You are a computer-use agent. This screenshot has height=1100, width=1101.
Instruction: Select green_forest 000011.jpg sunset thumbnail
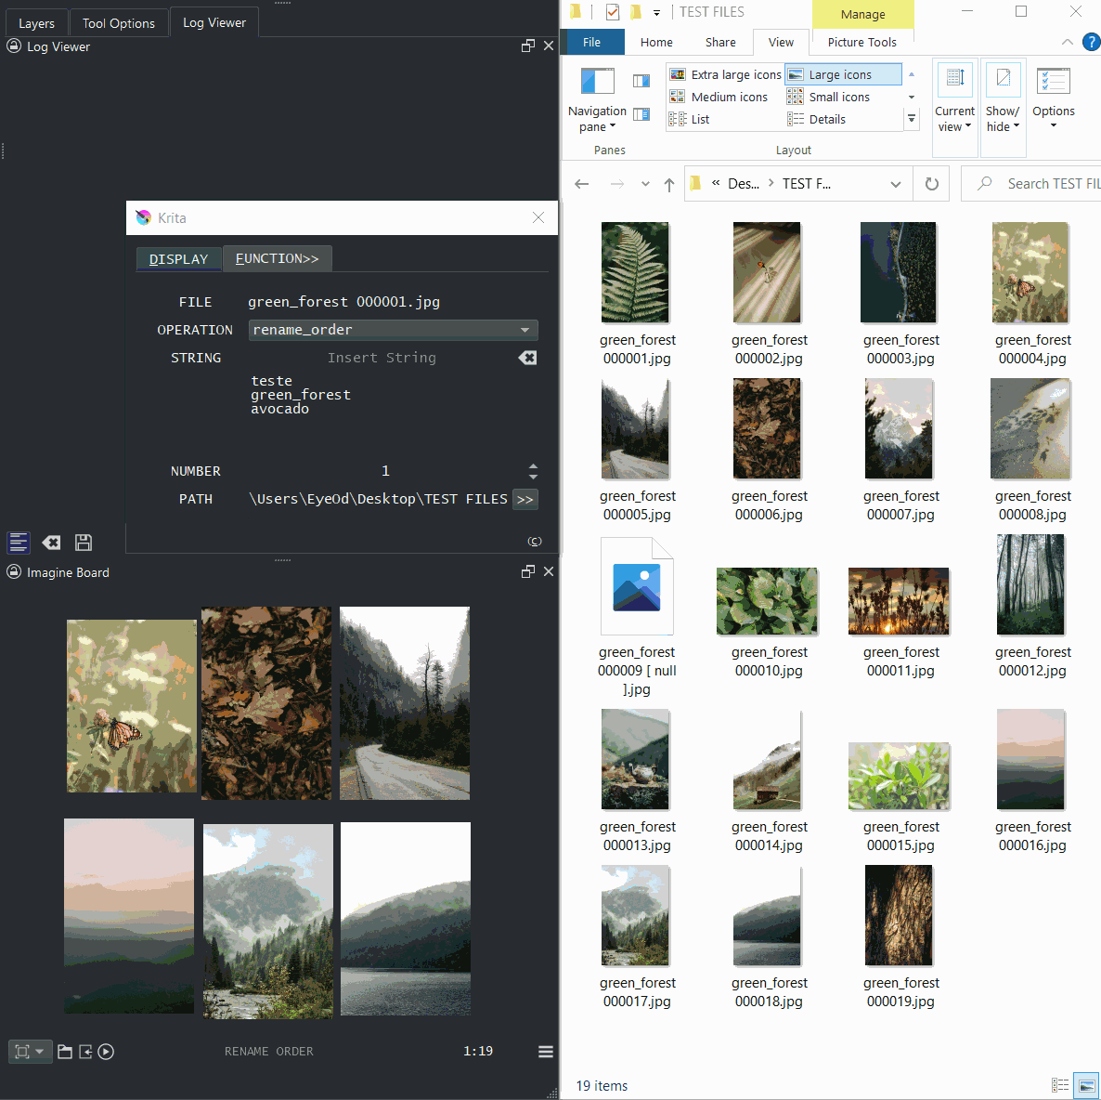point(899,601)
